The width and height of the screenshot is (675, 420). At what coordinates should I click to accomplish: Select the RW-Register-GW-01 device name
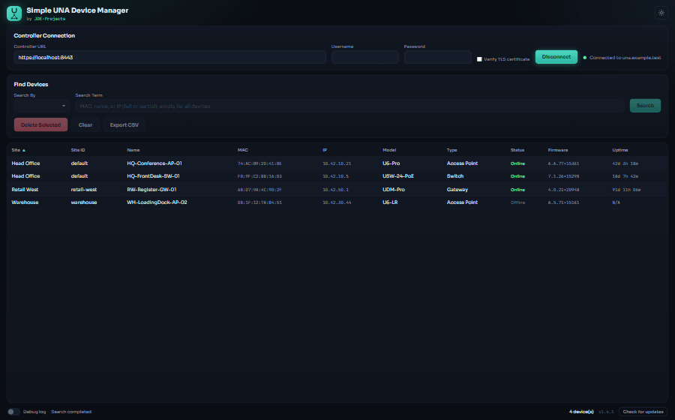(x=151, y=189)
